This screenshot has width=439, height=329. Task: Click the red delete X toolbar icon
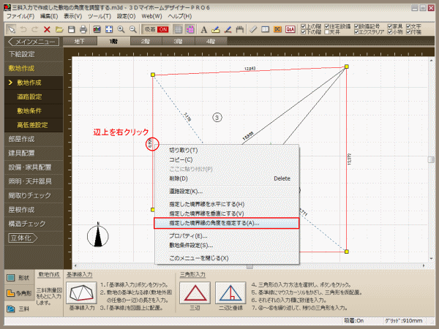tap(47, 29)
